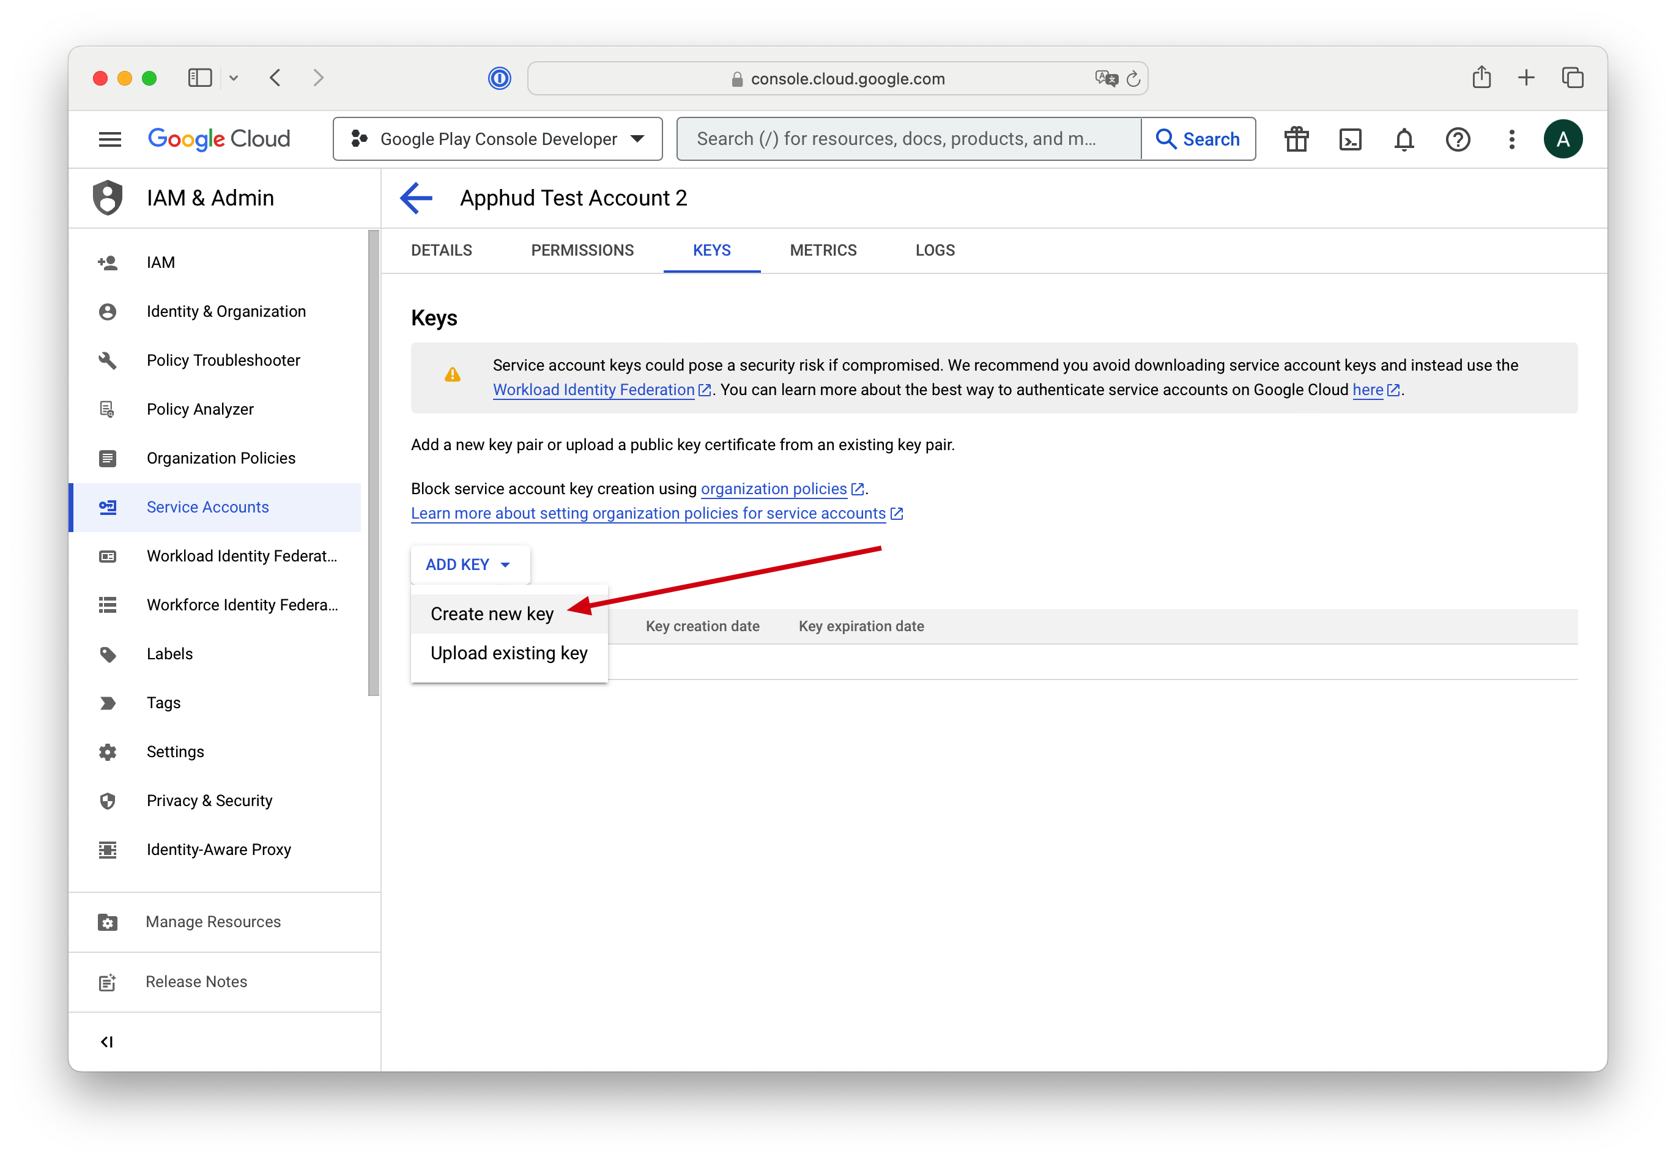
Task: Activate the Cloud Shell terminal icon
Action: pyautogui.click(x=1351, y=139)
